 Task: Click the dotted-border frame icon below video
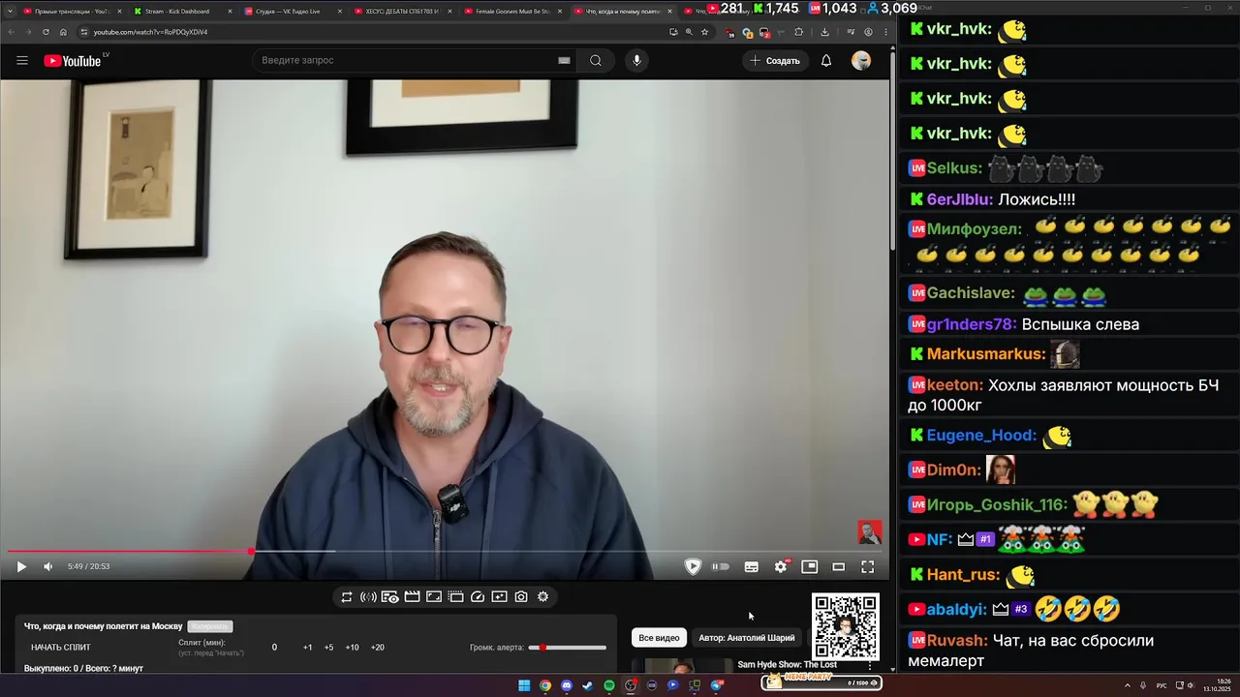(455, 597)
